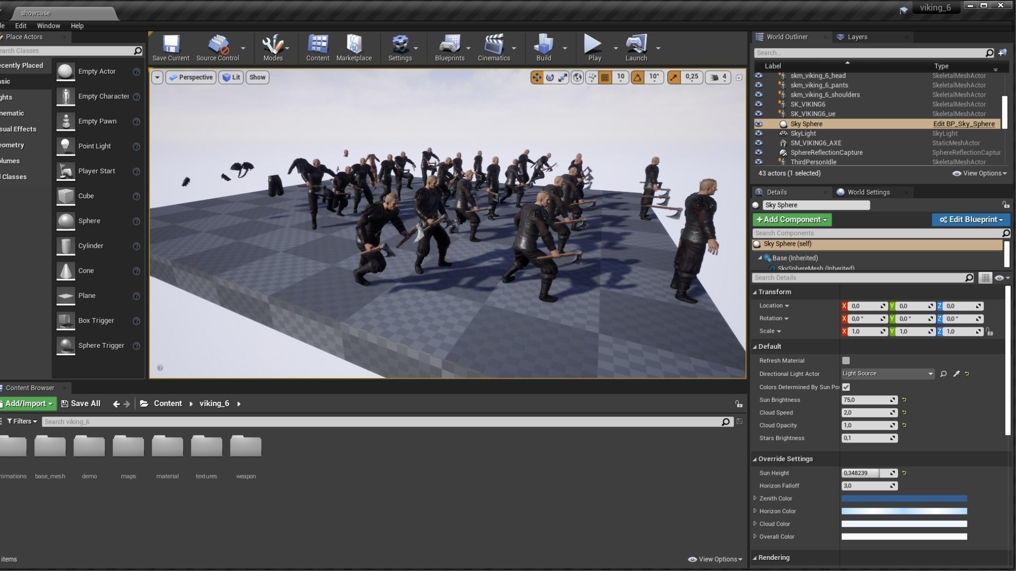Click the Horizon Color swatch bar

[904, 511]
